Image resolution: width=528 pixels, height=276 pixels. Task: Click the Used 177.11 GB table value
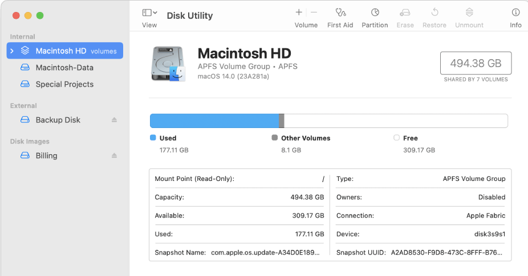(x=310, y=234)
